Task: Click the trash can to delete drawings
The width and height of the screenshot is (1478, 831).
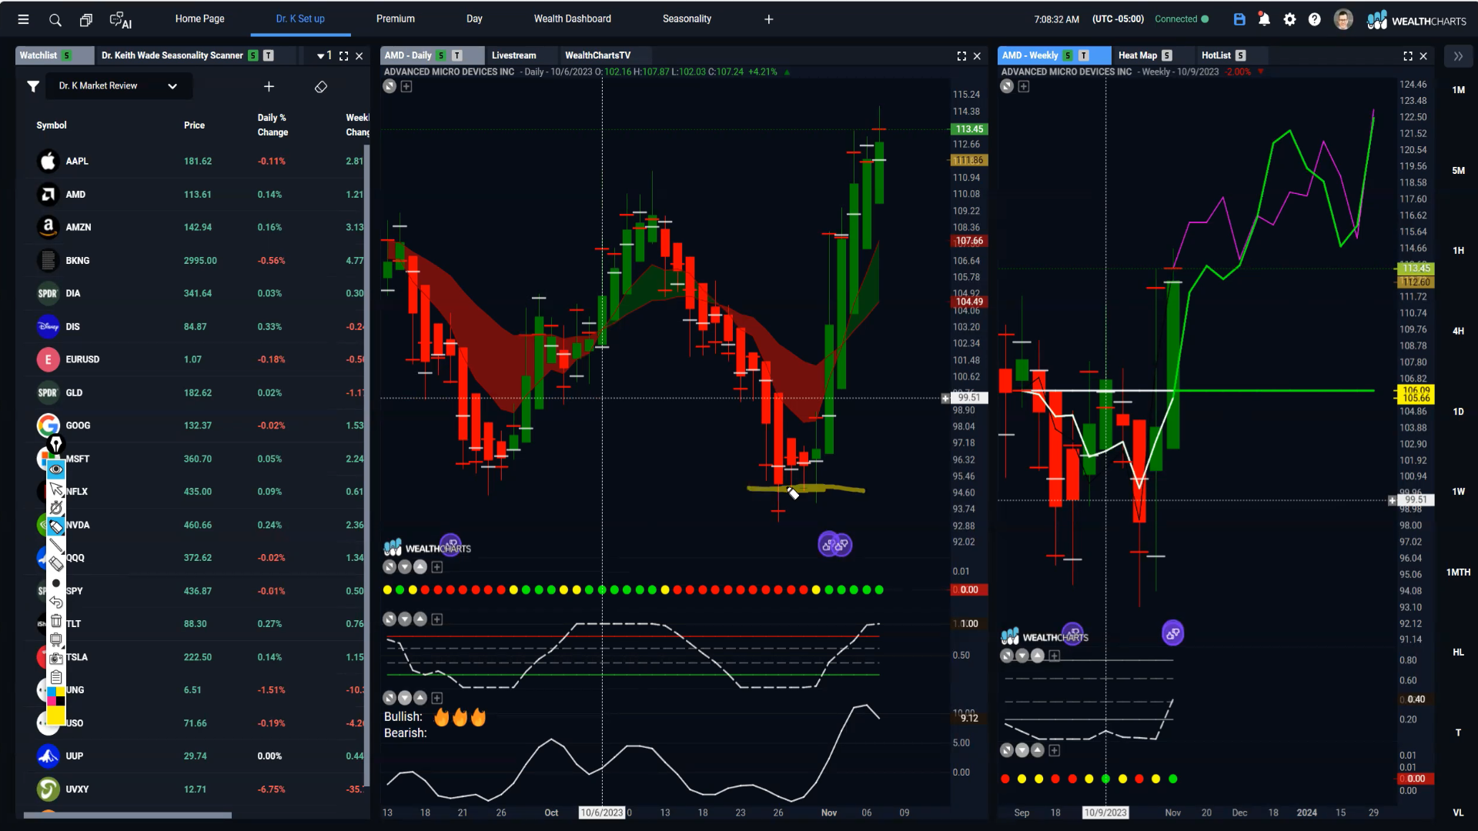Action: (56, 620)
